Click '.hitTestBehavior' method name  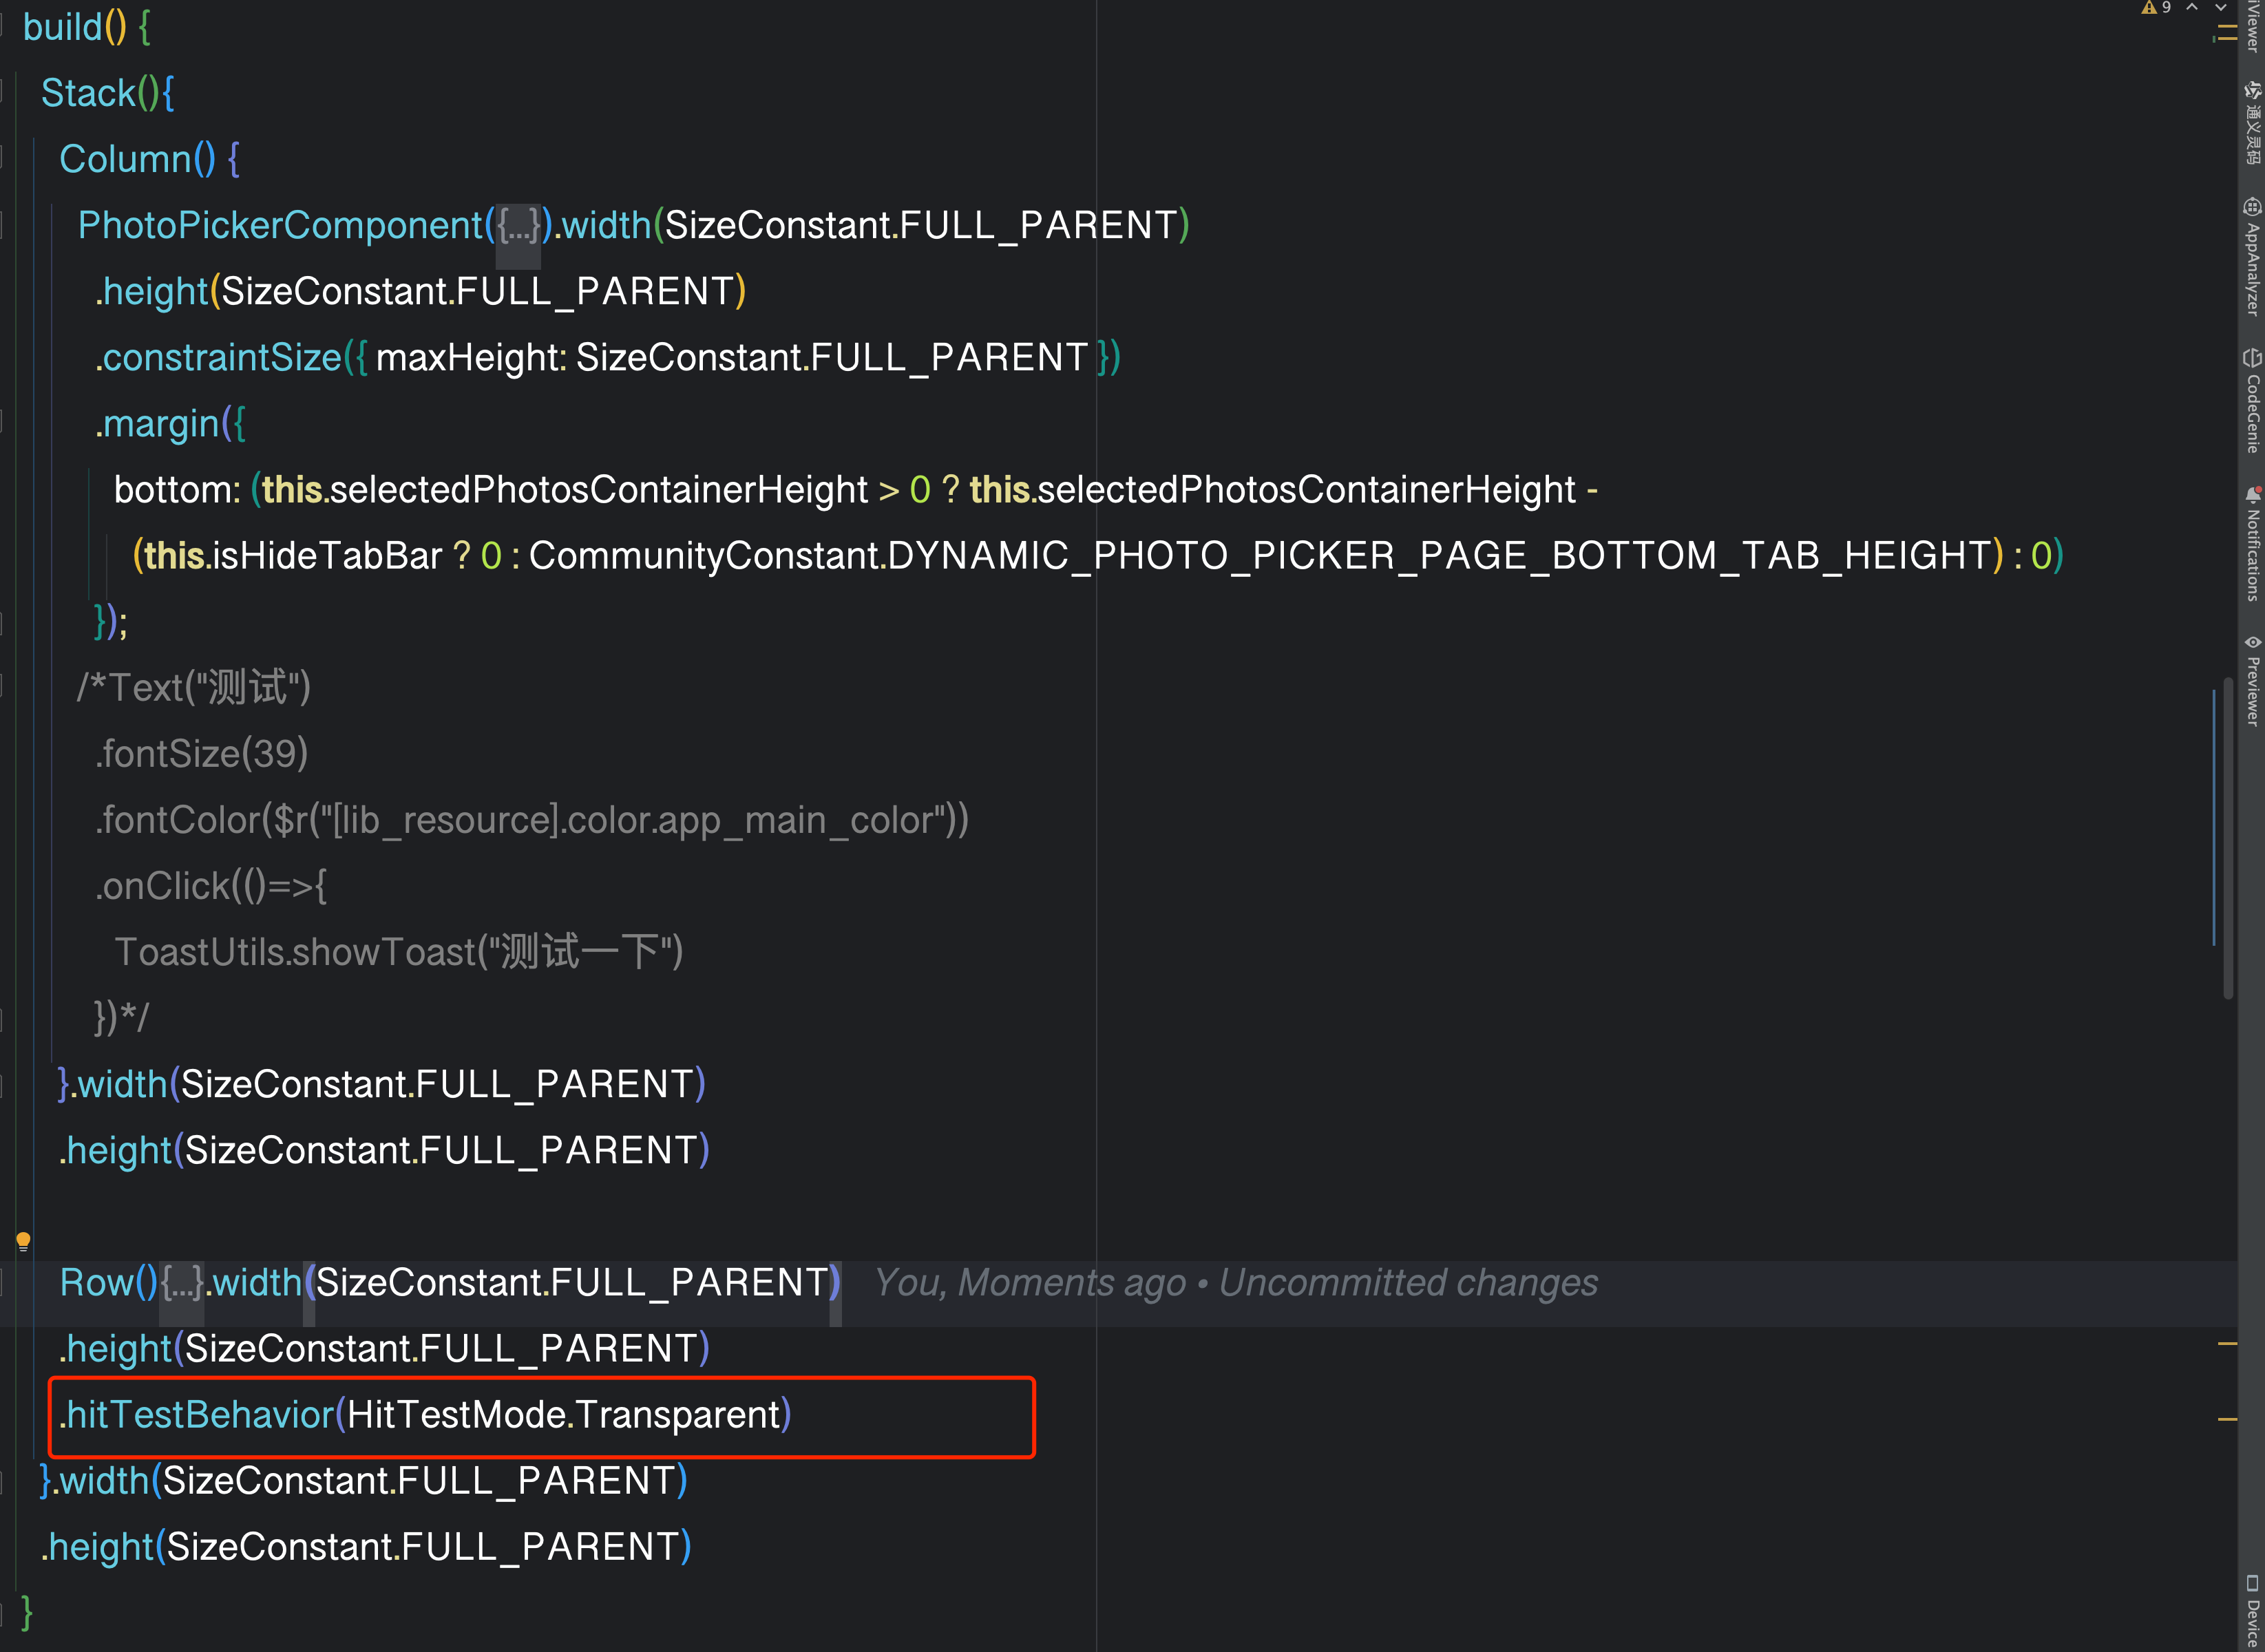coord(196,1415)
